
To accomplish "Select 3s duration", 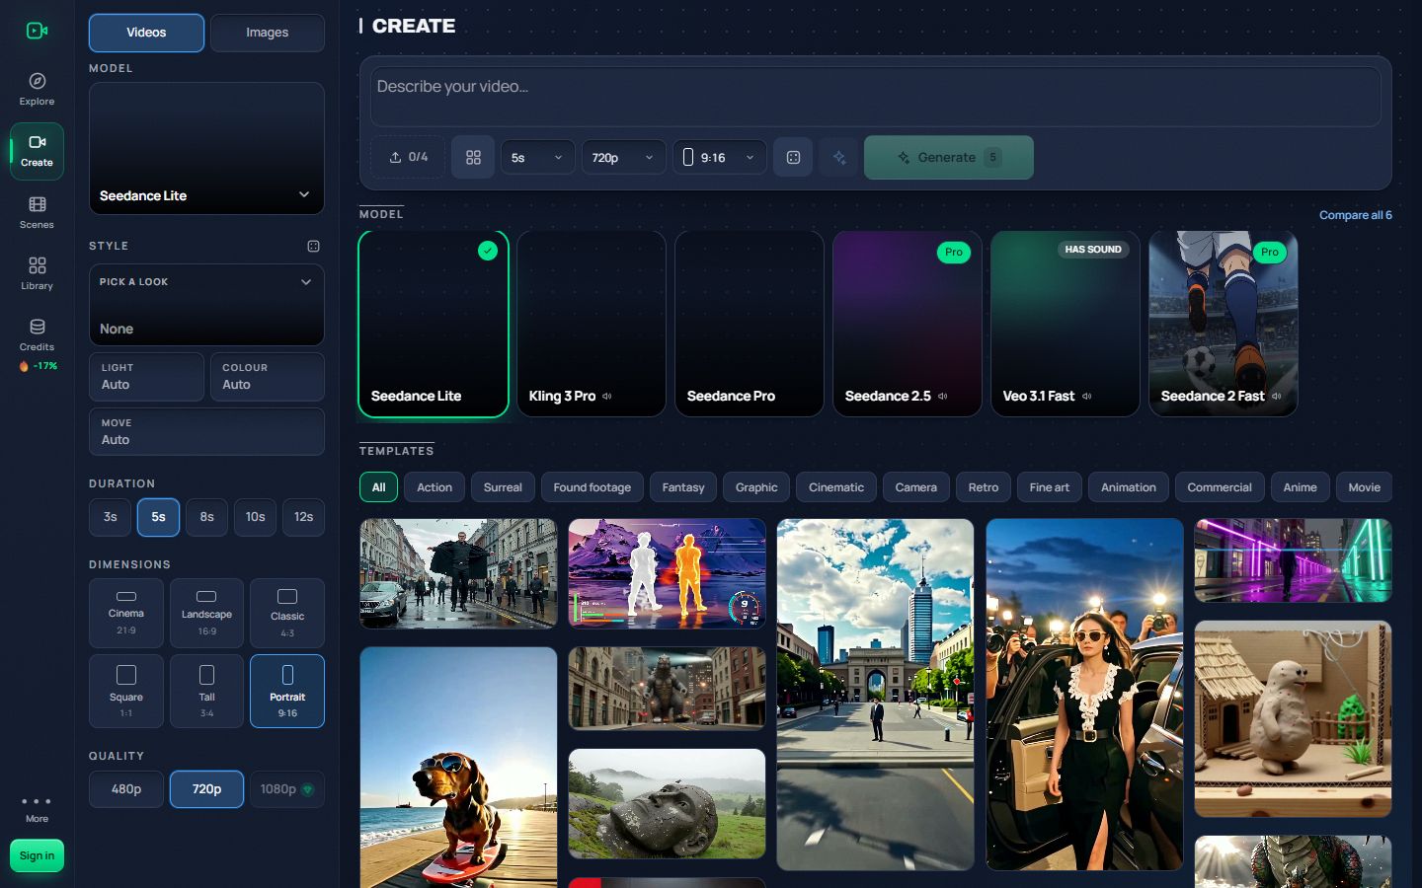I will point(110,517).
